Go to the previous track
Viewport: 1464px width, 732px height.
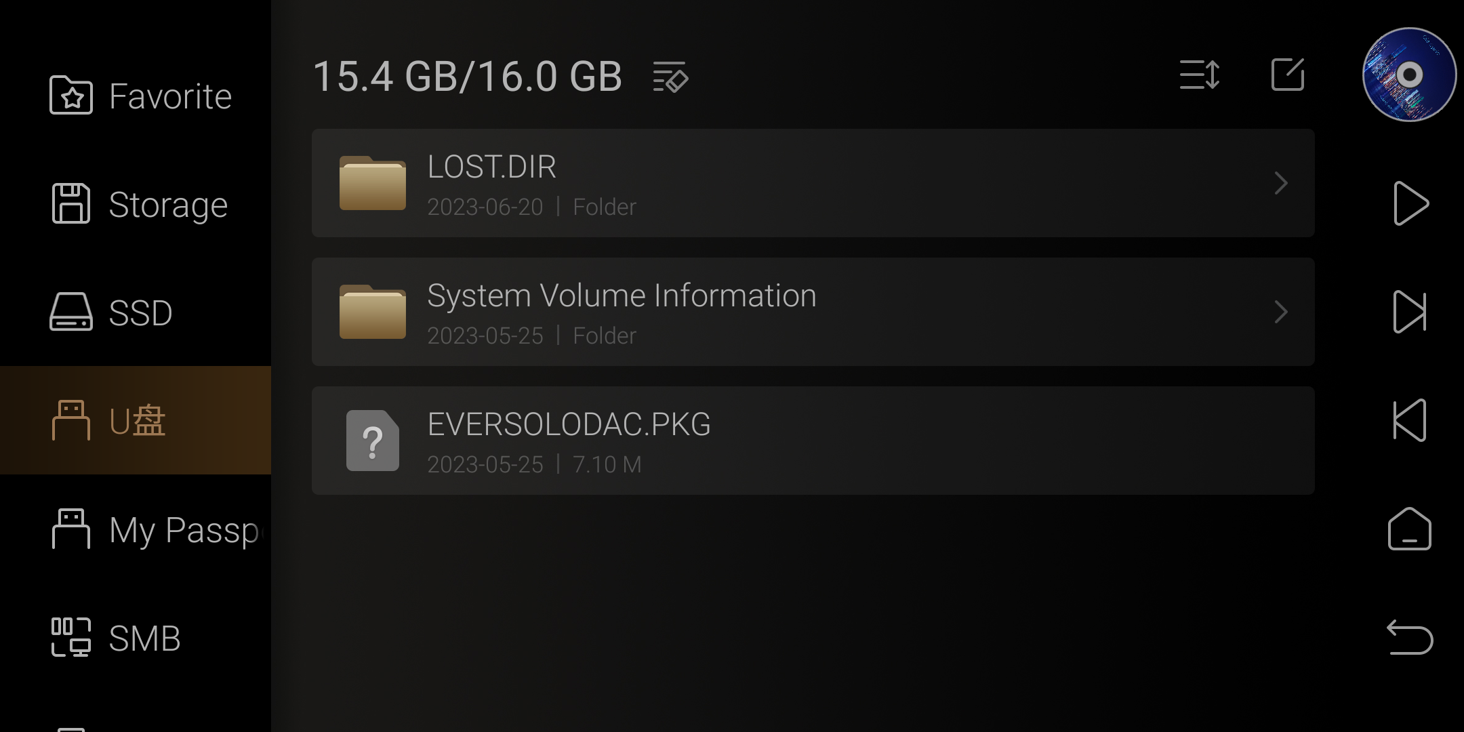[1410, 420]
